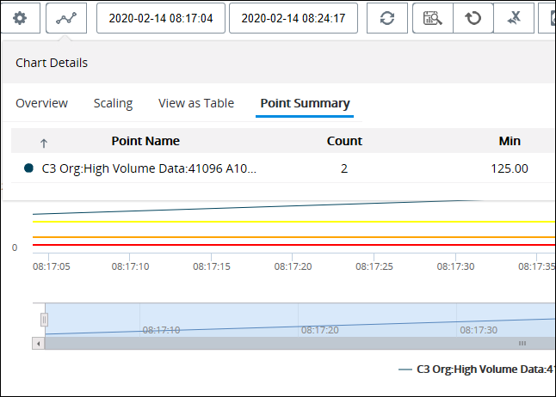Sort using the up arrow column icon
556x397 pixels.
[x=44, y=144]
